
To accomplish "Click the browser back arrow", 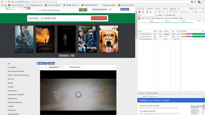I will [2, 2].
